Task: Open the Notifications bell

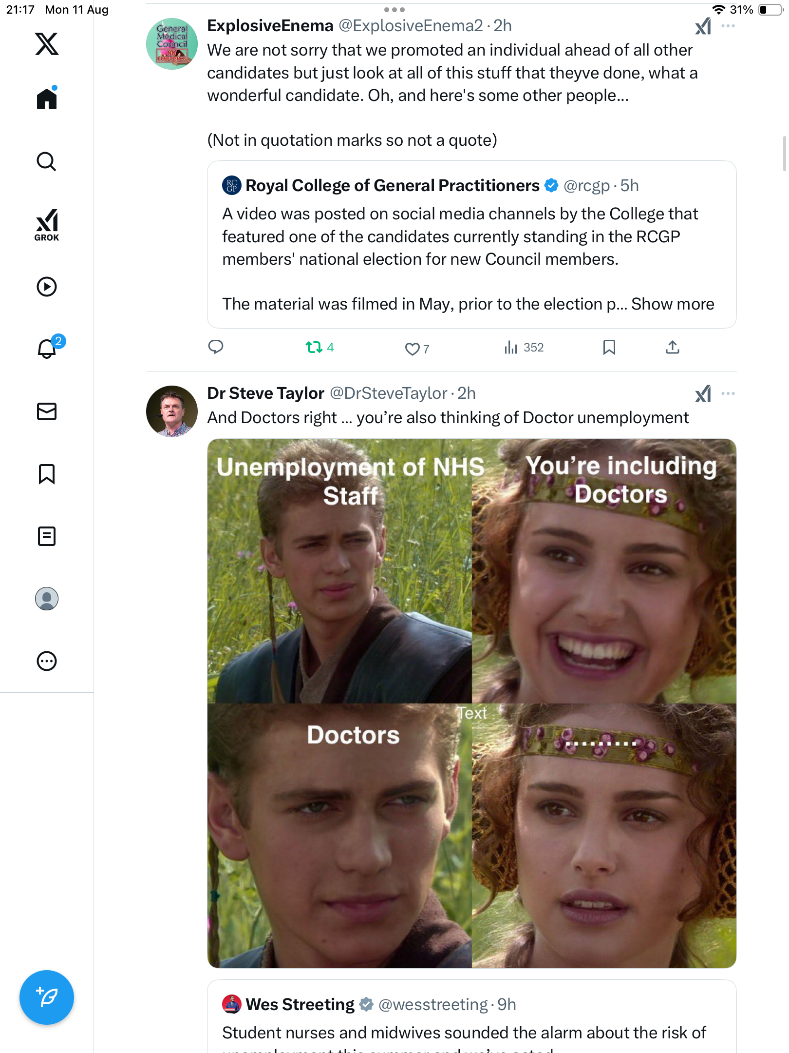Action: 47,349
